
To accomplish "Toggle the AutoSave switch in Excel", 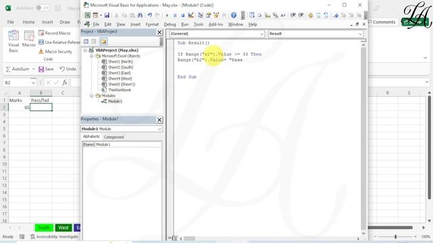I will [43, 8].
